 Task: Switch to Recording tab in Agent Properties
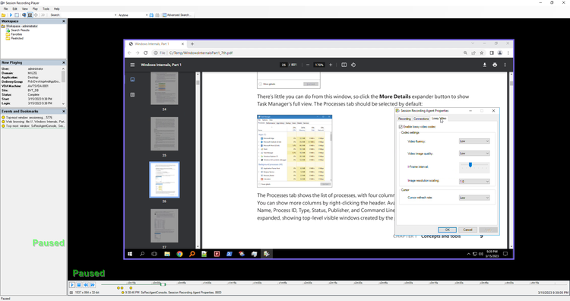click(x=404, y=119)
